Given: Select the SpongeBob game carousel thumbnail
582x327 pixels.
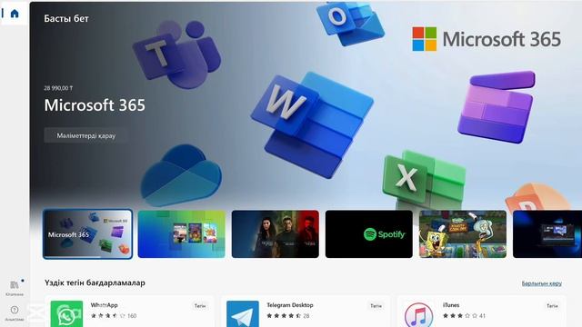Looking at the screenshot, I should (x=463, y=234).
